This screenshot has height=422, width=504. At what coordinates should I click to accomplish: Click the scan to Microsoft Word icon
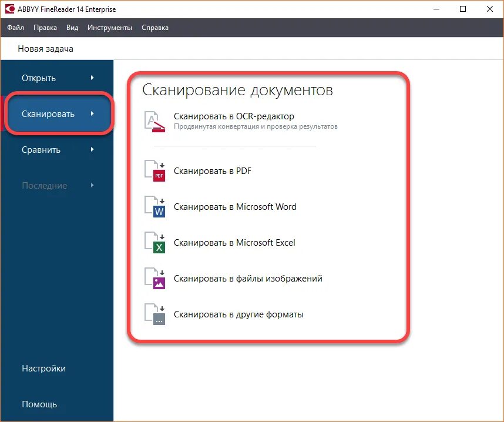pyautogui.click(x=154, y=206)
